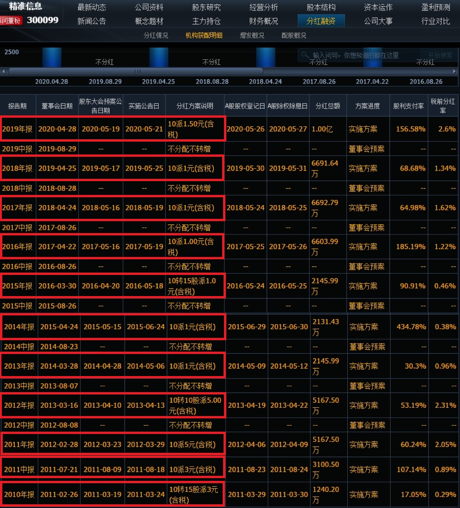Open the 股东研究 tab

[x=206, y=7]
